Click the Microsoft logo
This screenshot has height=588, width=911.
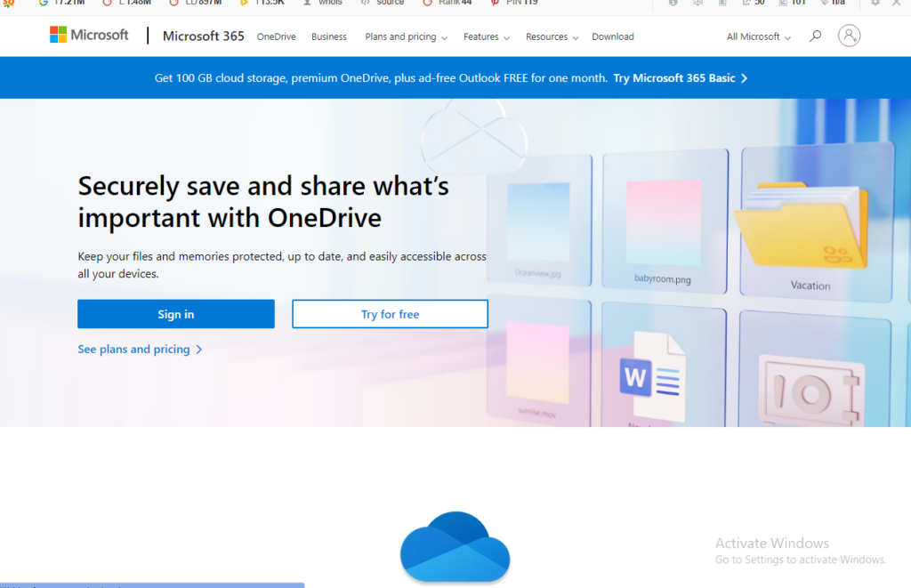pos(89,35)
